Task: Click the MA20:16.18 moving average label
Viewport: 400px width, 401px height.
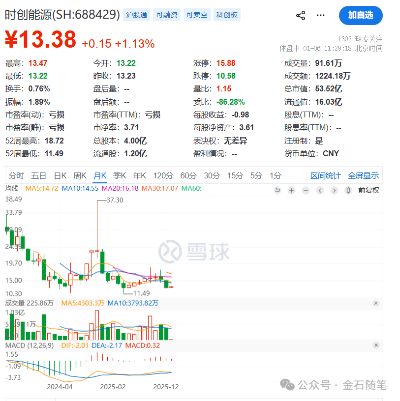Action: tap(120, 189)
